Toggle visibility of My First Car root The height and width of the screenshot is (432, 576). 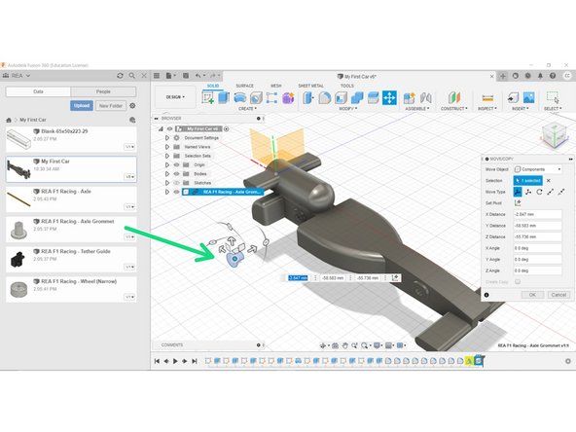(x=169, y=129)
